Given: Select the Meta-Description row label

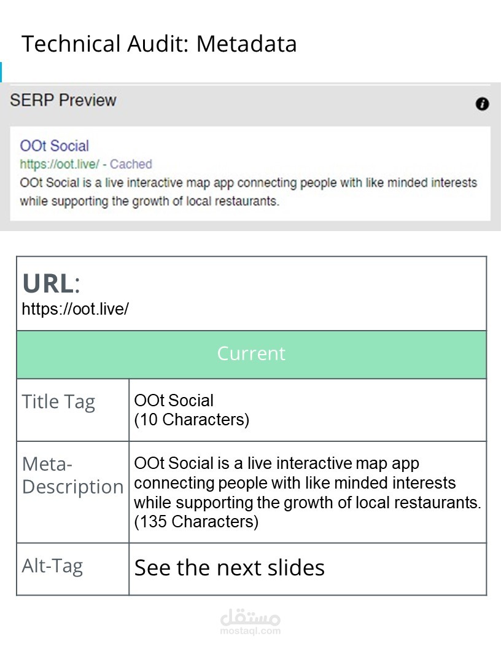Looking at the screenshot, I should click(72, 476).
